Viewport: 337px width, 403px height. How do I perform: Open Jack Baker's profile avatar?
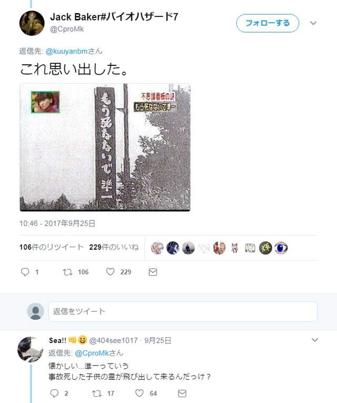32,23
